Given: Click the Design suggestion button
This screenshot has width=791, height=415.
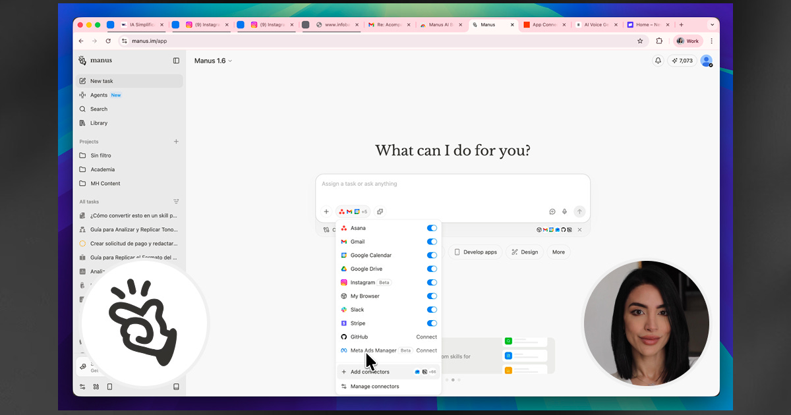Looking at the screenshot, I should pyautogui.click(x=525, y=252).
